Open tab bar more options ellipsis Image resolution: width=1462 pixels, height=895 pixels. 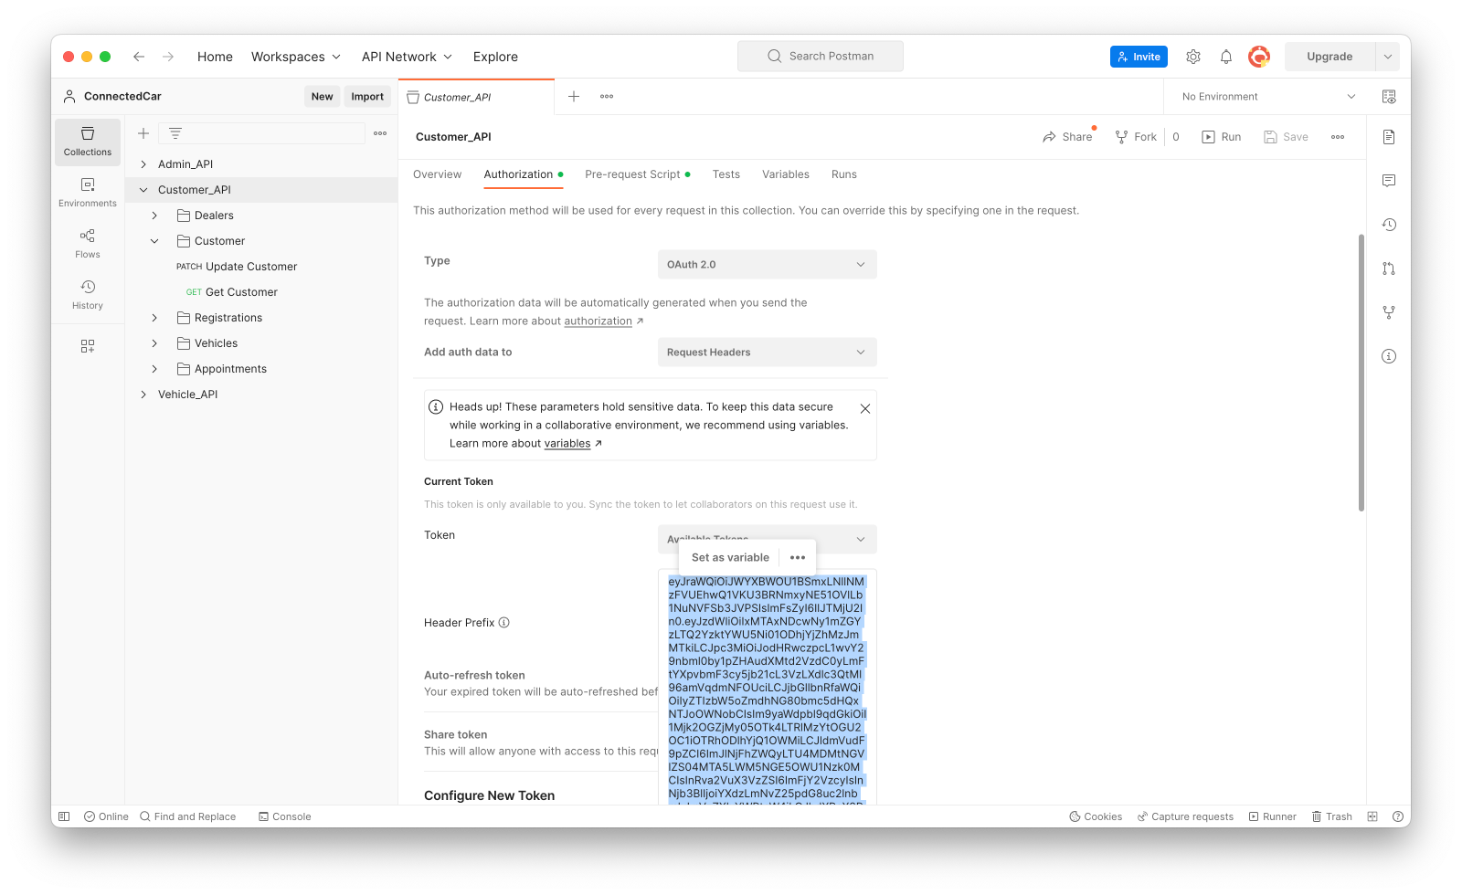tap(607, 96)
